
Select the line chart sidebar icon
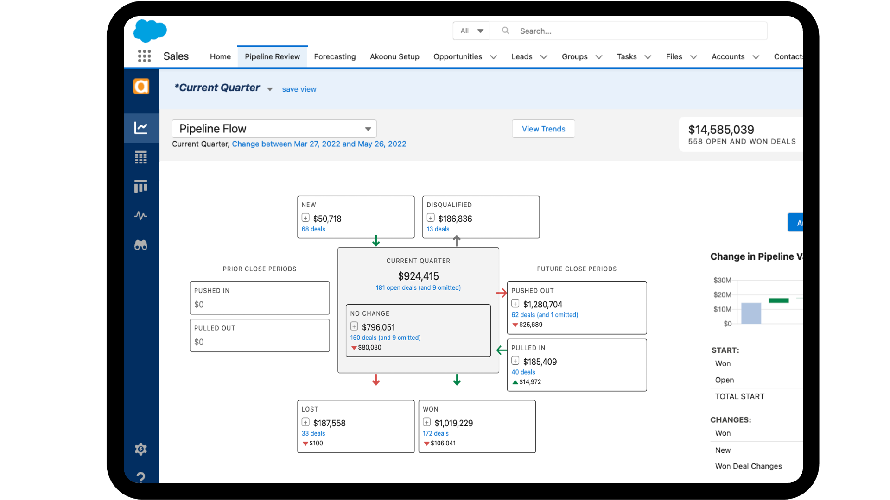click(x=141, y=128)
